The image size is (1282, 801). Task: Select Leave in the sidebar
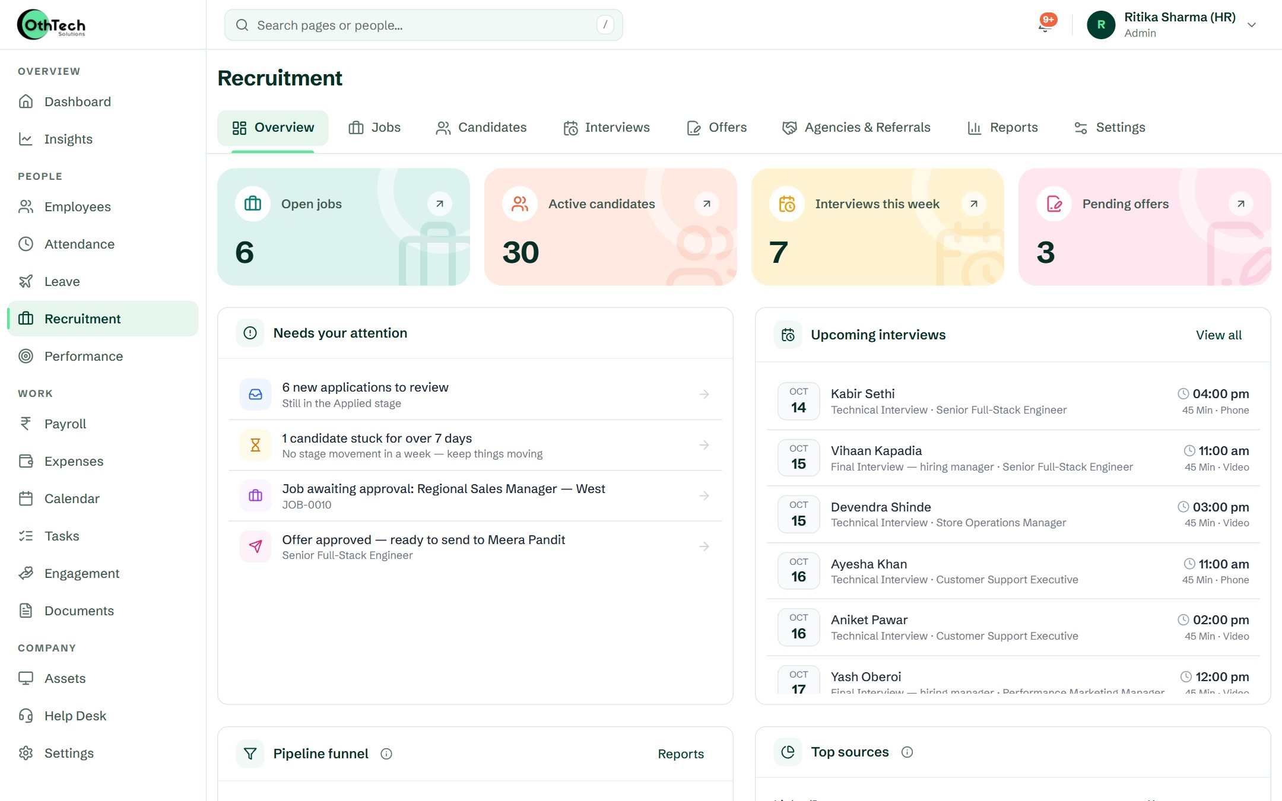(103, 281)
